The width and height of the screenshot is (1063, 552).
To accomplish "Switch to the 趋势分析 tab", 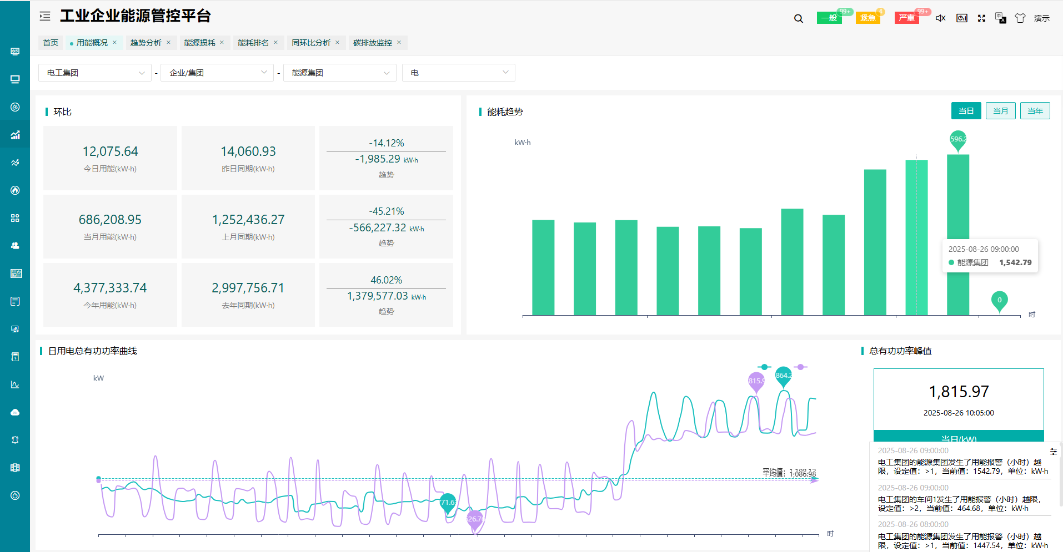I will (x=146, y=43).
